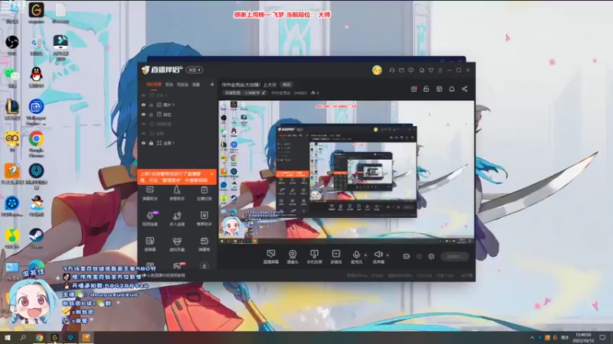
Task: Open the mode switch pill beside the logo
Action: tap(195, 70)
